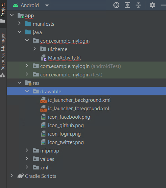Select ic_launcher_background.xml in drawable
Image resolution: width=166 pixels, height=188 pixels.
click(x=79, y=100)
